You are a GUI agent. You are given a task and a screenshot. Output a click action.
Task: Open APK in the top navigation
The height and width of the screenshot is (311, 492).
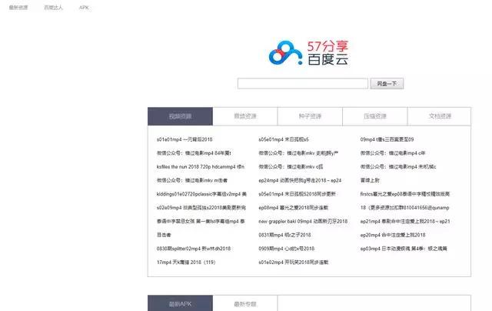point(84,7)
